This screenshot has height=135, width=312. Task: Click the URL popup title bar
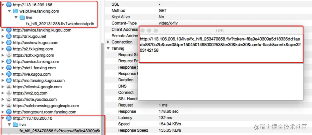pos(221,31)
